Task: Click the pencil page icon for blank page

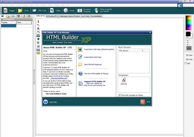Action: tap(80, 57)
